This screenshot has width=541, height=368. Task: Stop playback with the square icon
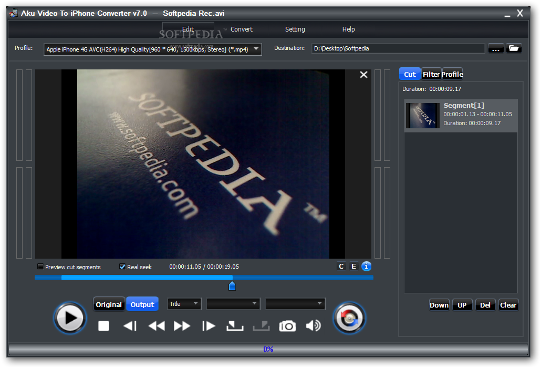[103, 326]
